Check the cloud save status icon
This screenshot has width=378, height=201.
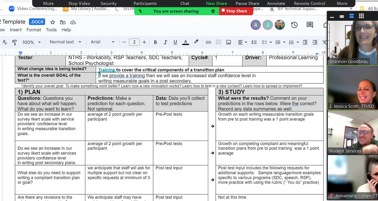[73, 22]
